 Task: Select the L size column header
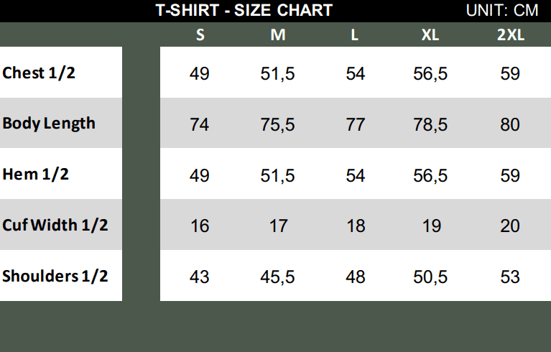click(355, 35)
